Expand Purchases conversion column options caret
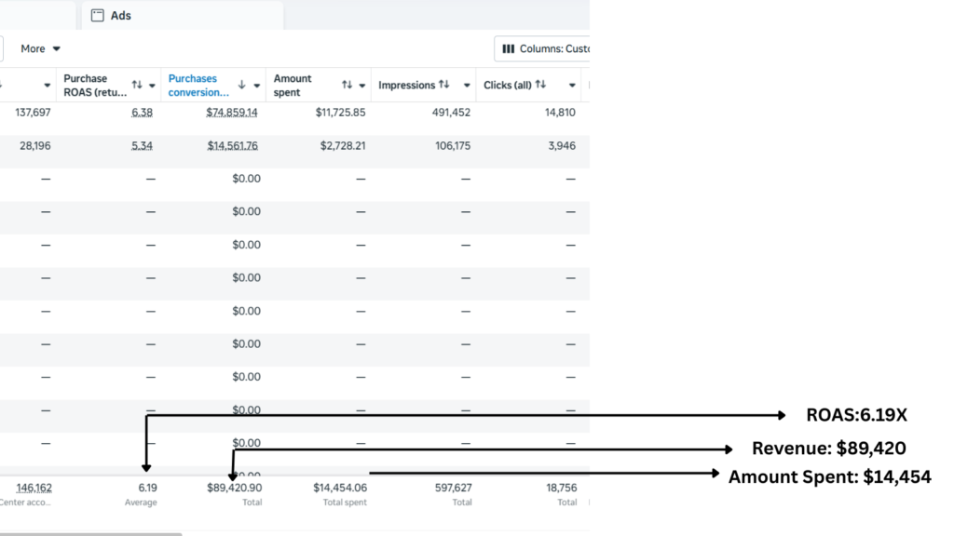 [x=257, y=86]
